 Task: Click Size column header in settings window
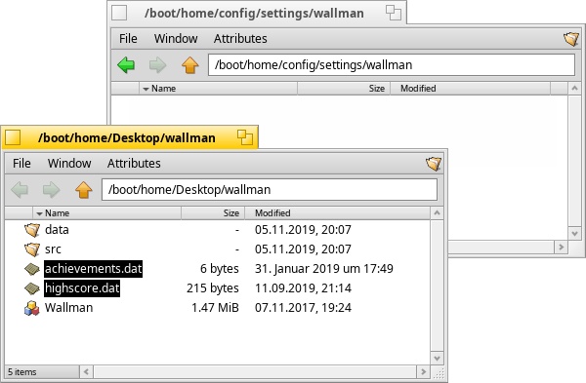coord(344,89)
